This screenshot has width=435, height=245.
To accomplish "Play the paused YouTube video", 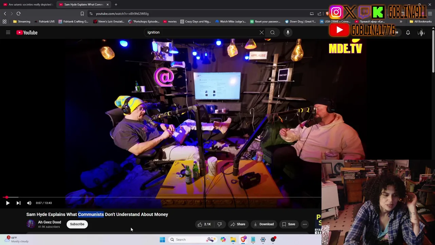I will (x=7, y=203).
